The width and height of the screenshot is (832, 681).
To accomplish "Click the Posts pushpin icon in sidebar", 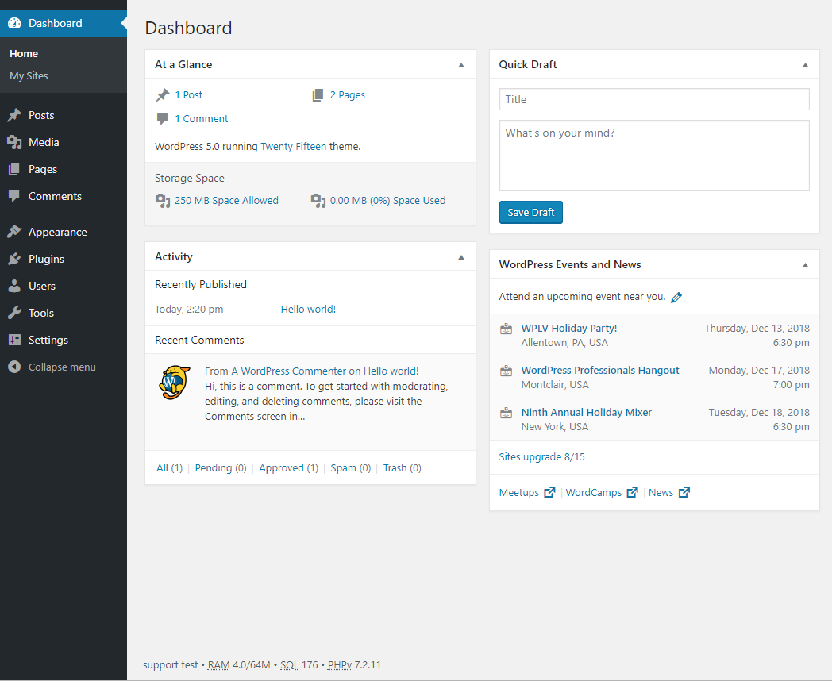I will [x=14, y=115].
